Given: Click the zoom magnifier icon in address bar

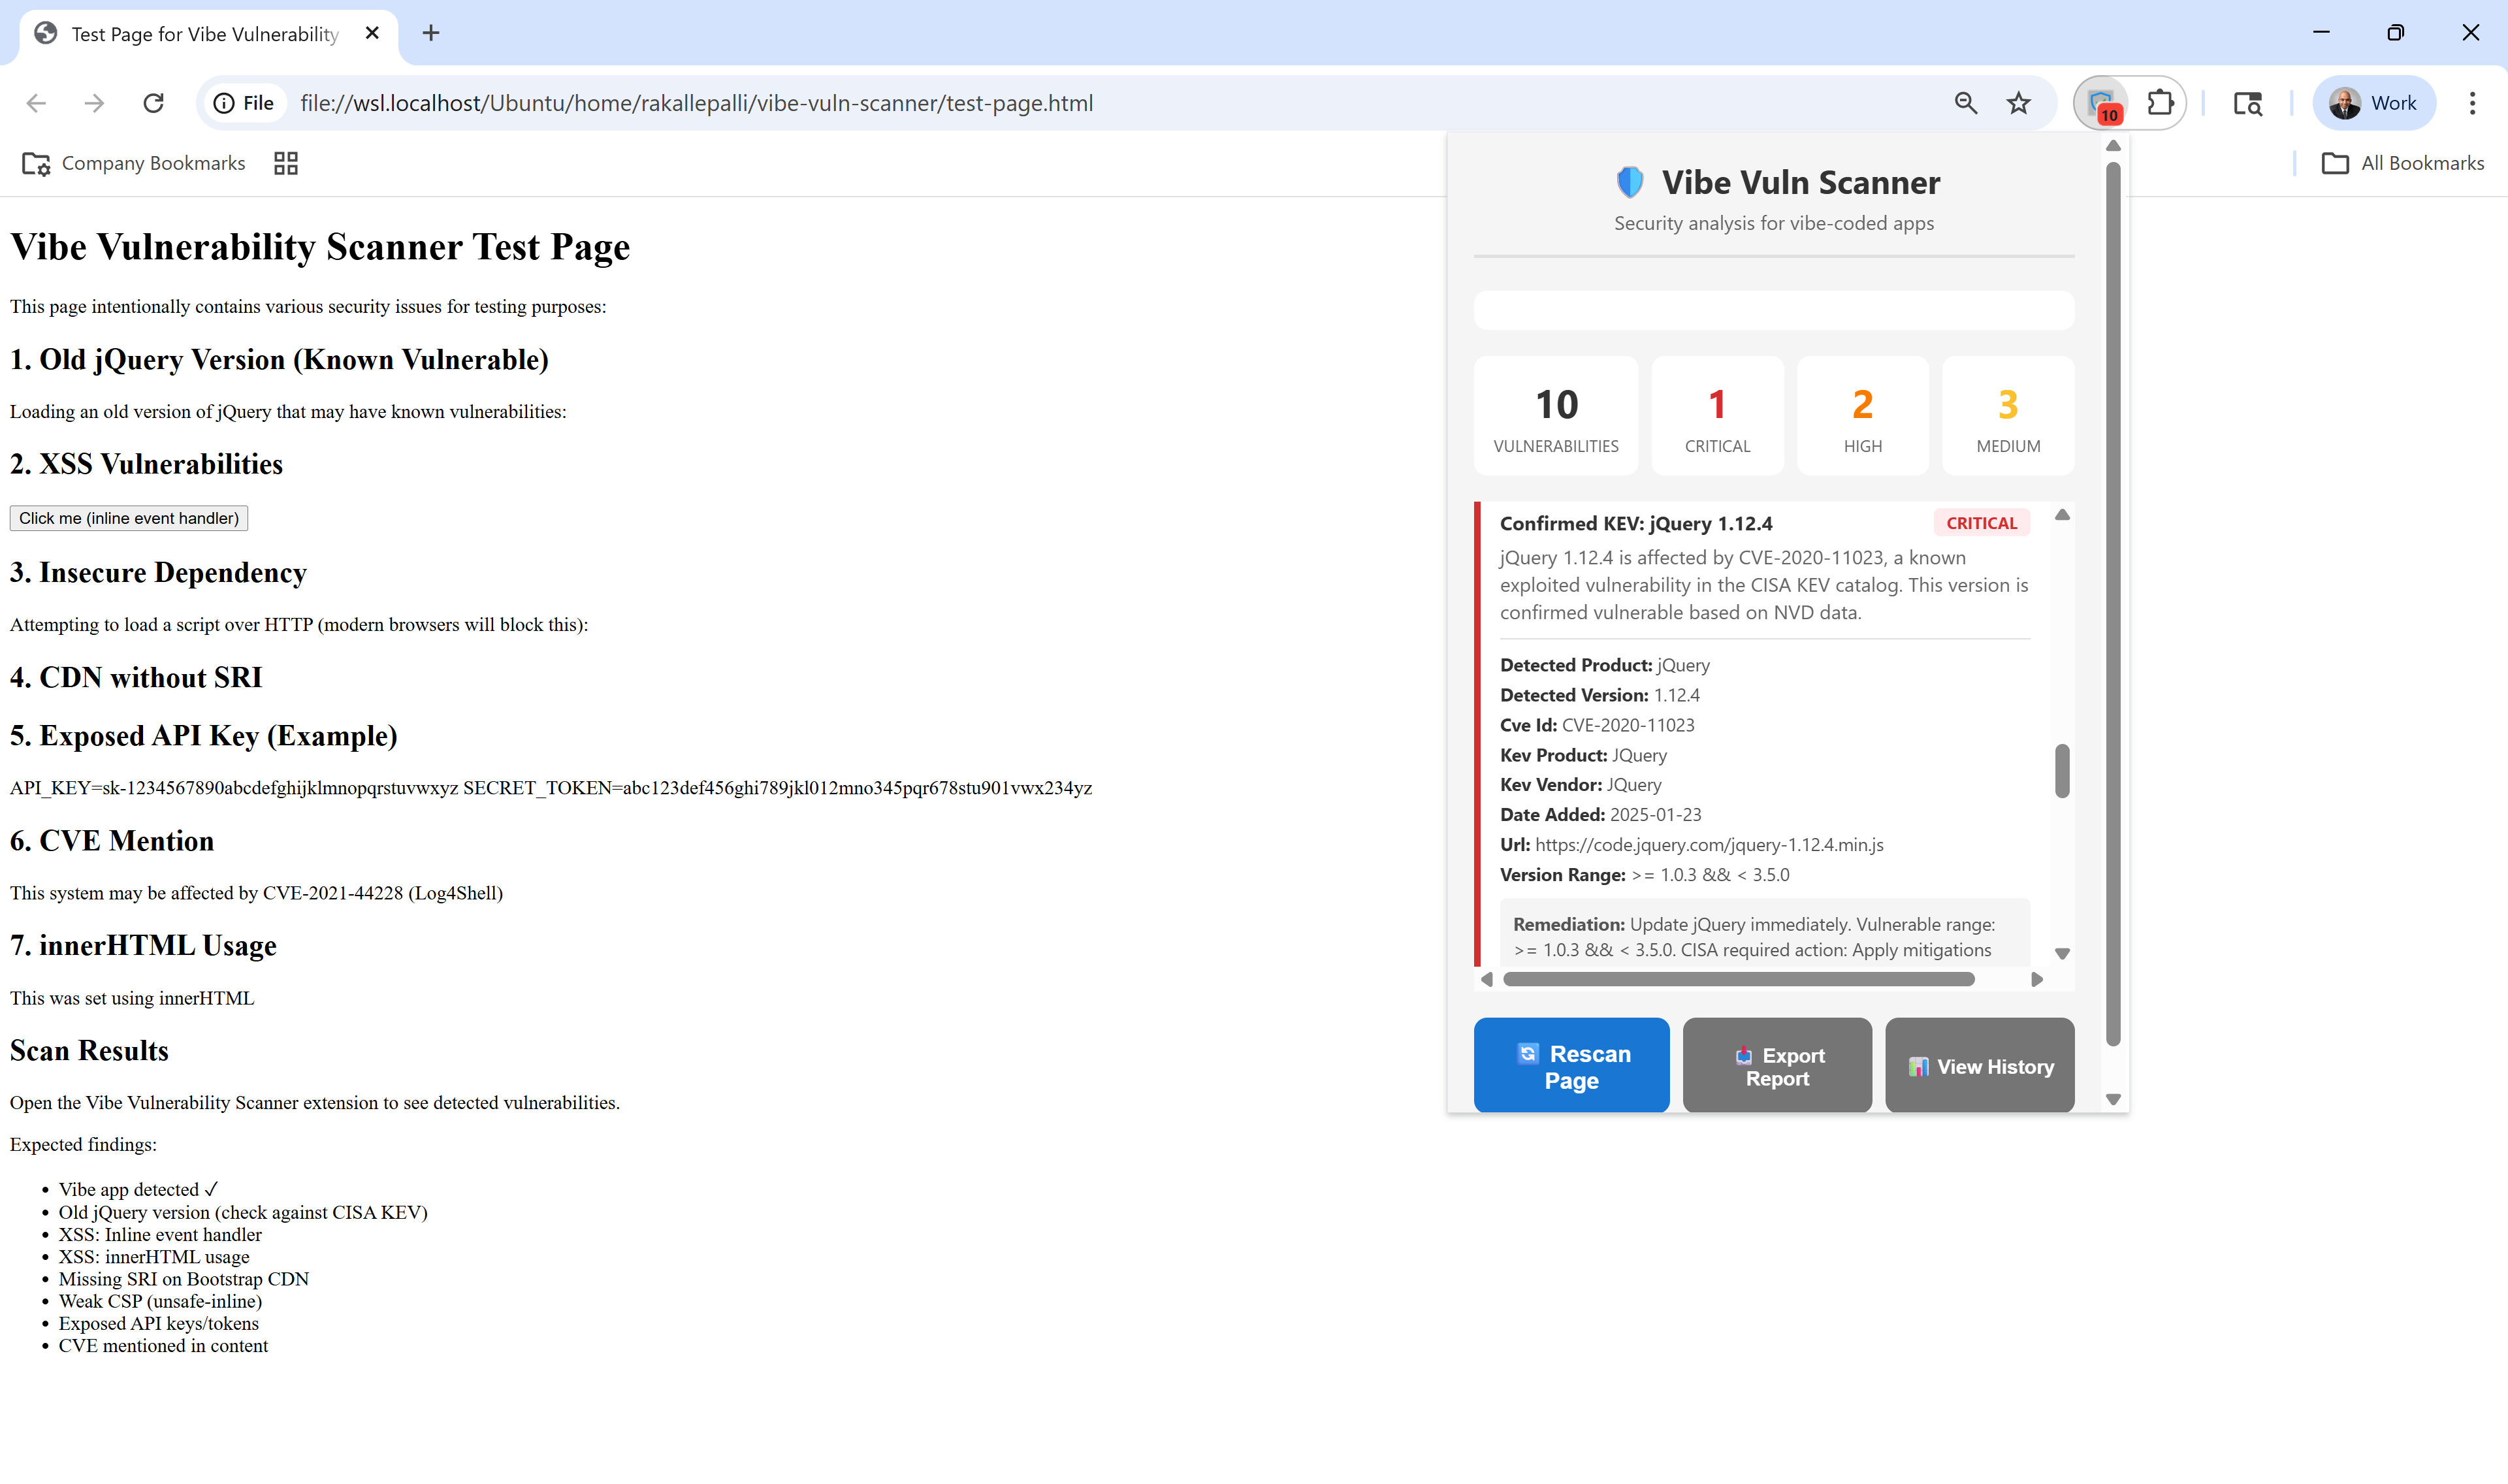Looking at the screenshot, I should pos(1965,103).
